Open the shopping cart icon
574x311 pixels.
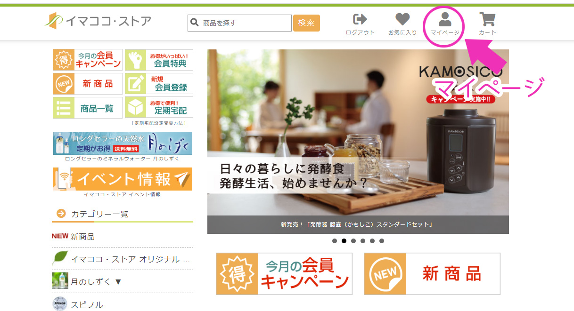click(x=487, y=19)
